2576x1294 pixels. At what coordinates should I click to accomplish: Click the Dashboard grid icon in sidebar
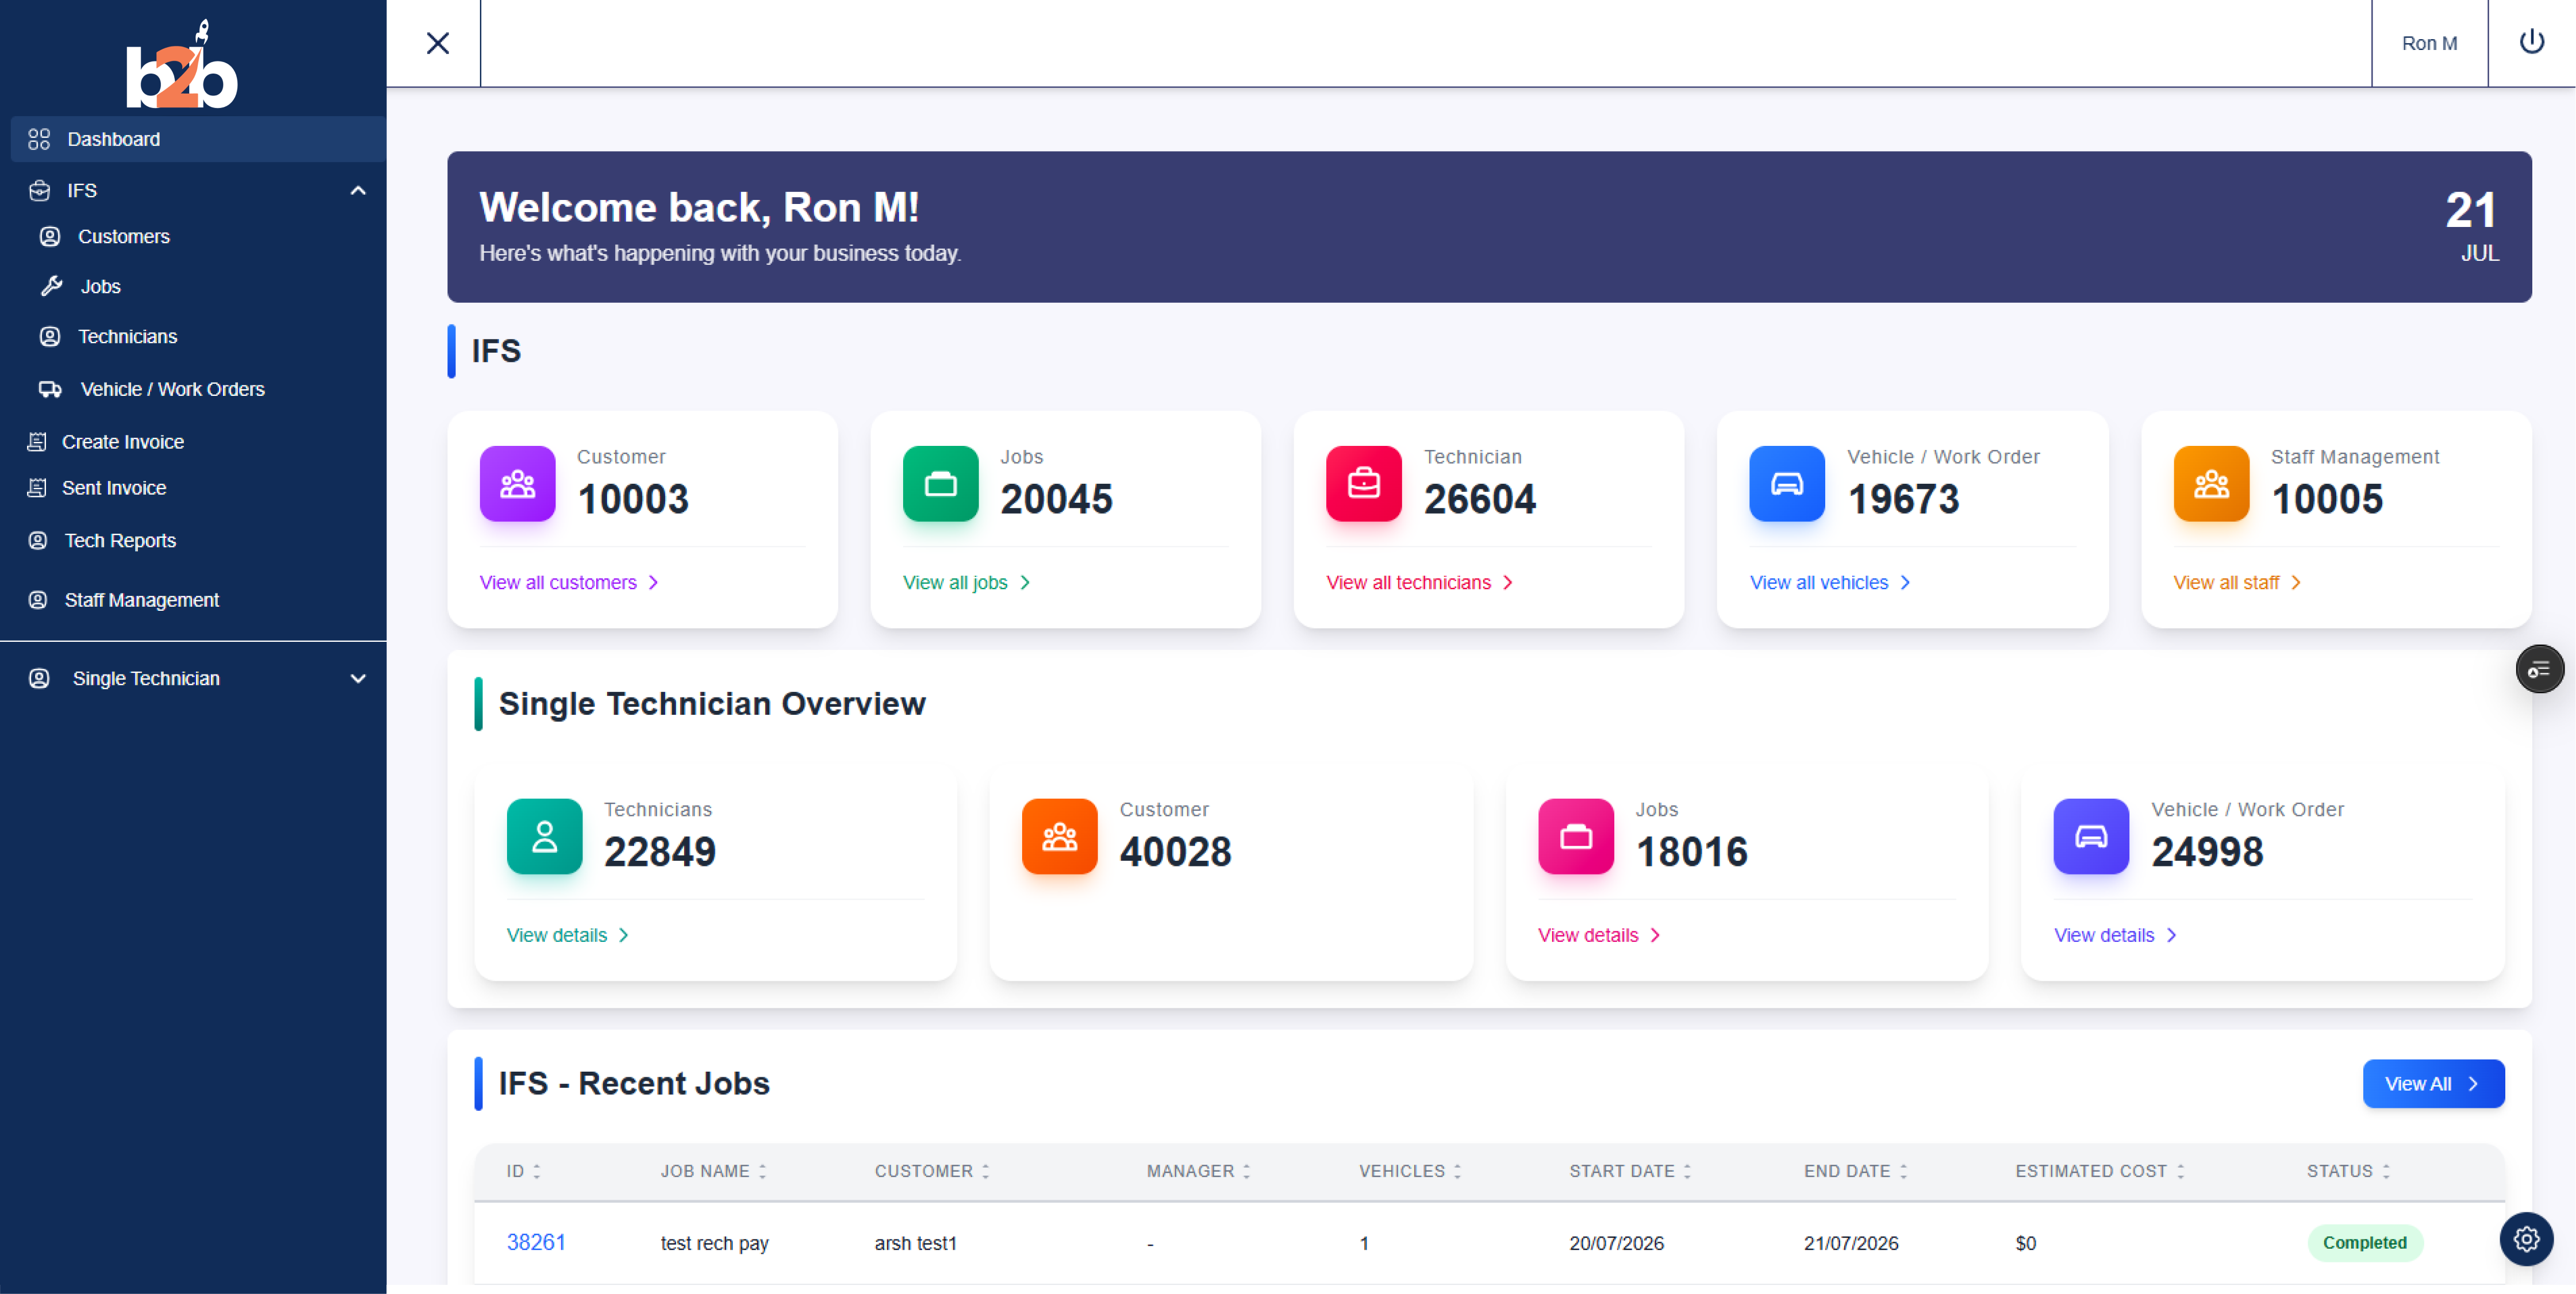[39, 139]
